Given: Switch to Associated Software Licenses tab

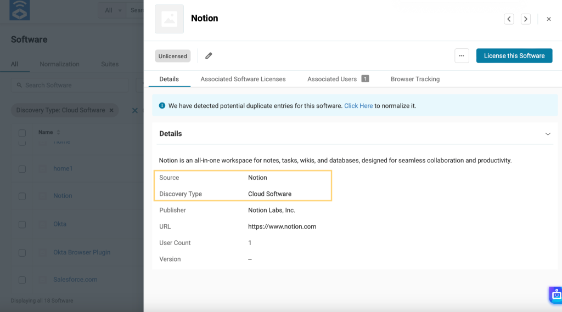Looking at the screenshot, I should 243,79.
